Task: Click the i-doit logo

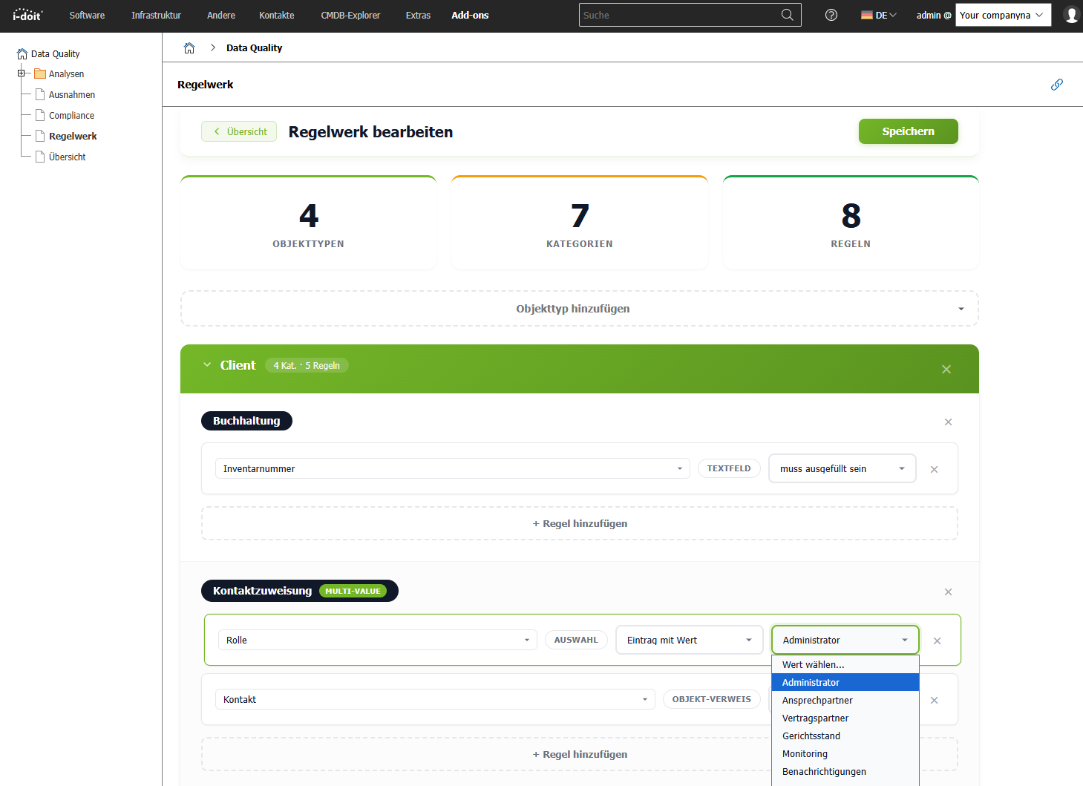Action: [x=27, y=15]
